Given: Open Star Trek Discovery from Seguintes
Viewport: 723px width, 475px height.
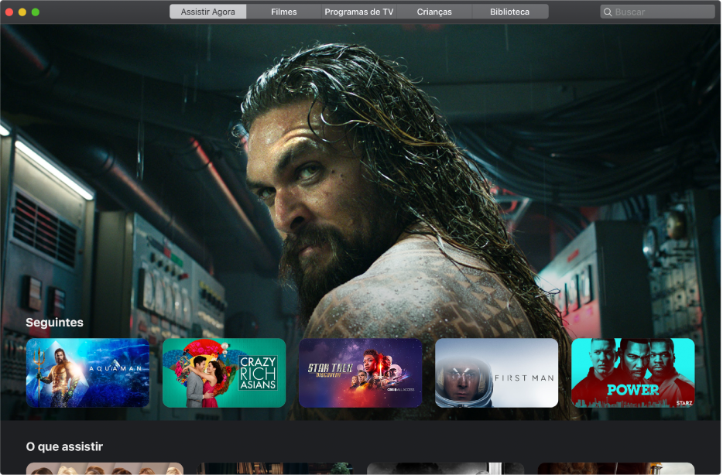Looking at the screenshot, I should [x=360, y=372].
